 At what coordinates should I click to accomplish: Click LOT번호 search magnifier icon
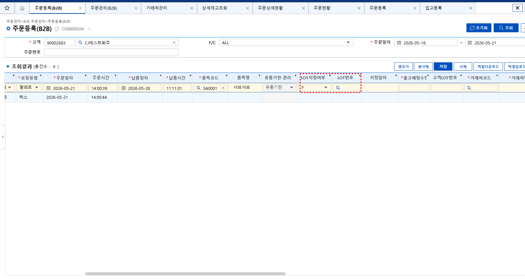(x=338, y=88)
